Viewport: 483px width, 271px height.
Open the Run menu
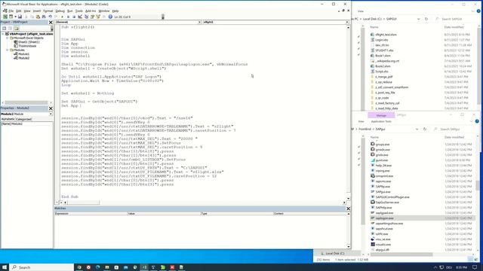(70, 11)
